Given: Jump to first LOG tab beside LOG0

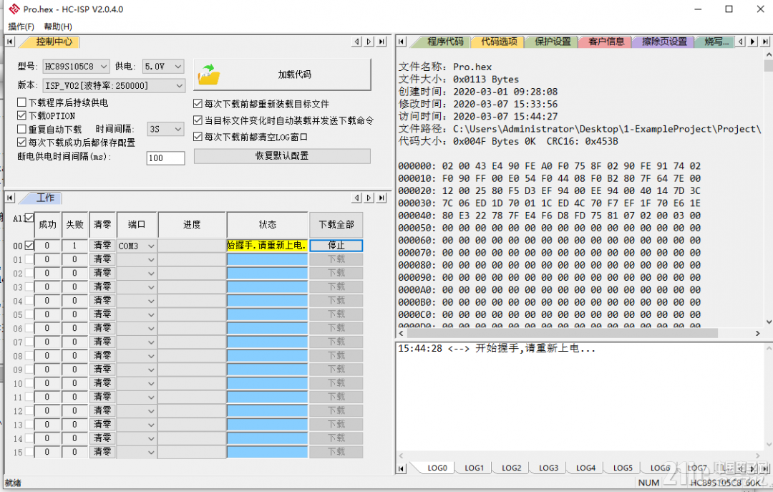Looking at the screenshot, I should coord(402,468).
